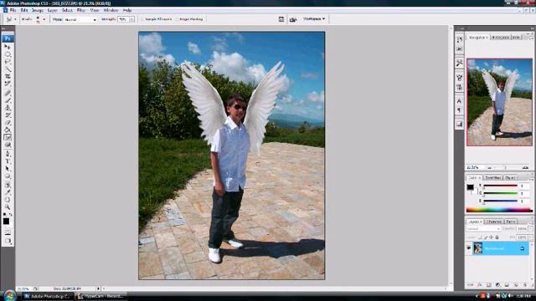Image resolution: width=536 pixels, height=301 pixels.
Task: Open the layer Opacity arrow
Action: pos(530,228)
